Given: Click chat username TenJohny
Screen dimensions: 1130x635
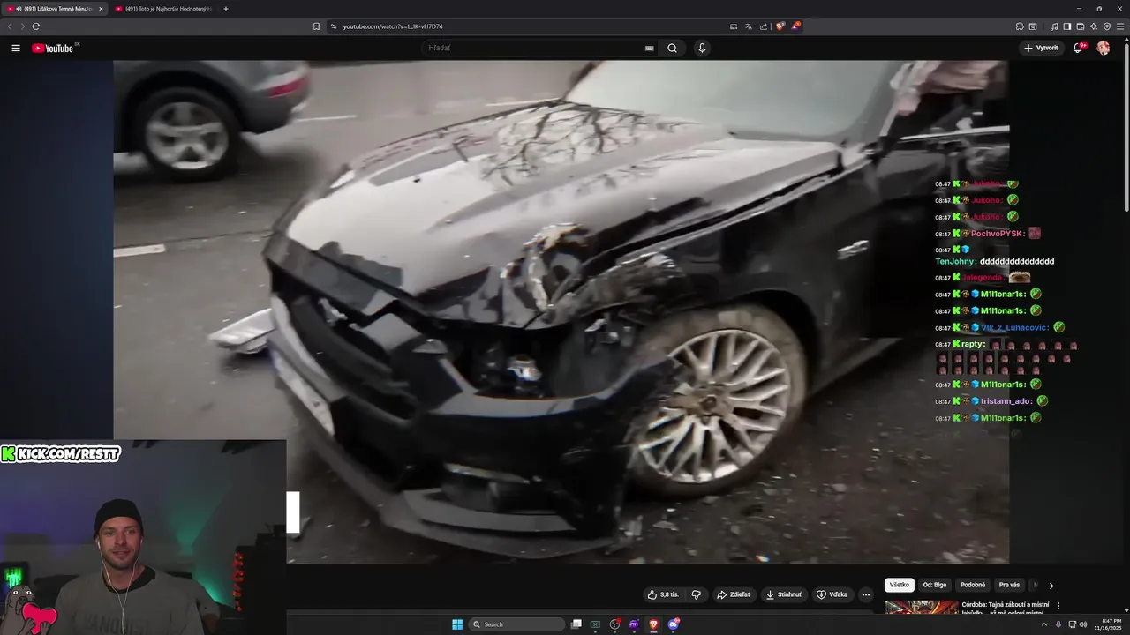Looking at the screenshot, I should coord(955,261).
